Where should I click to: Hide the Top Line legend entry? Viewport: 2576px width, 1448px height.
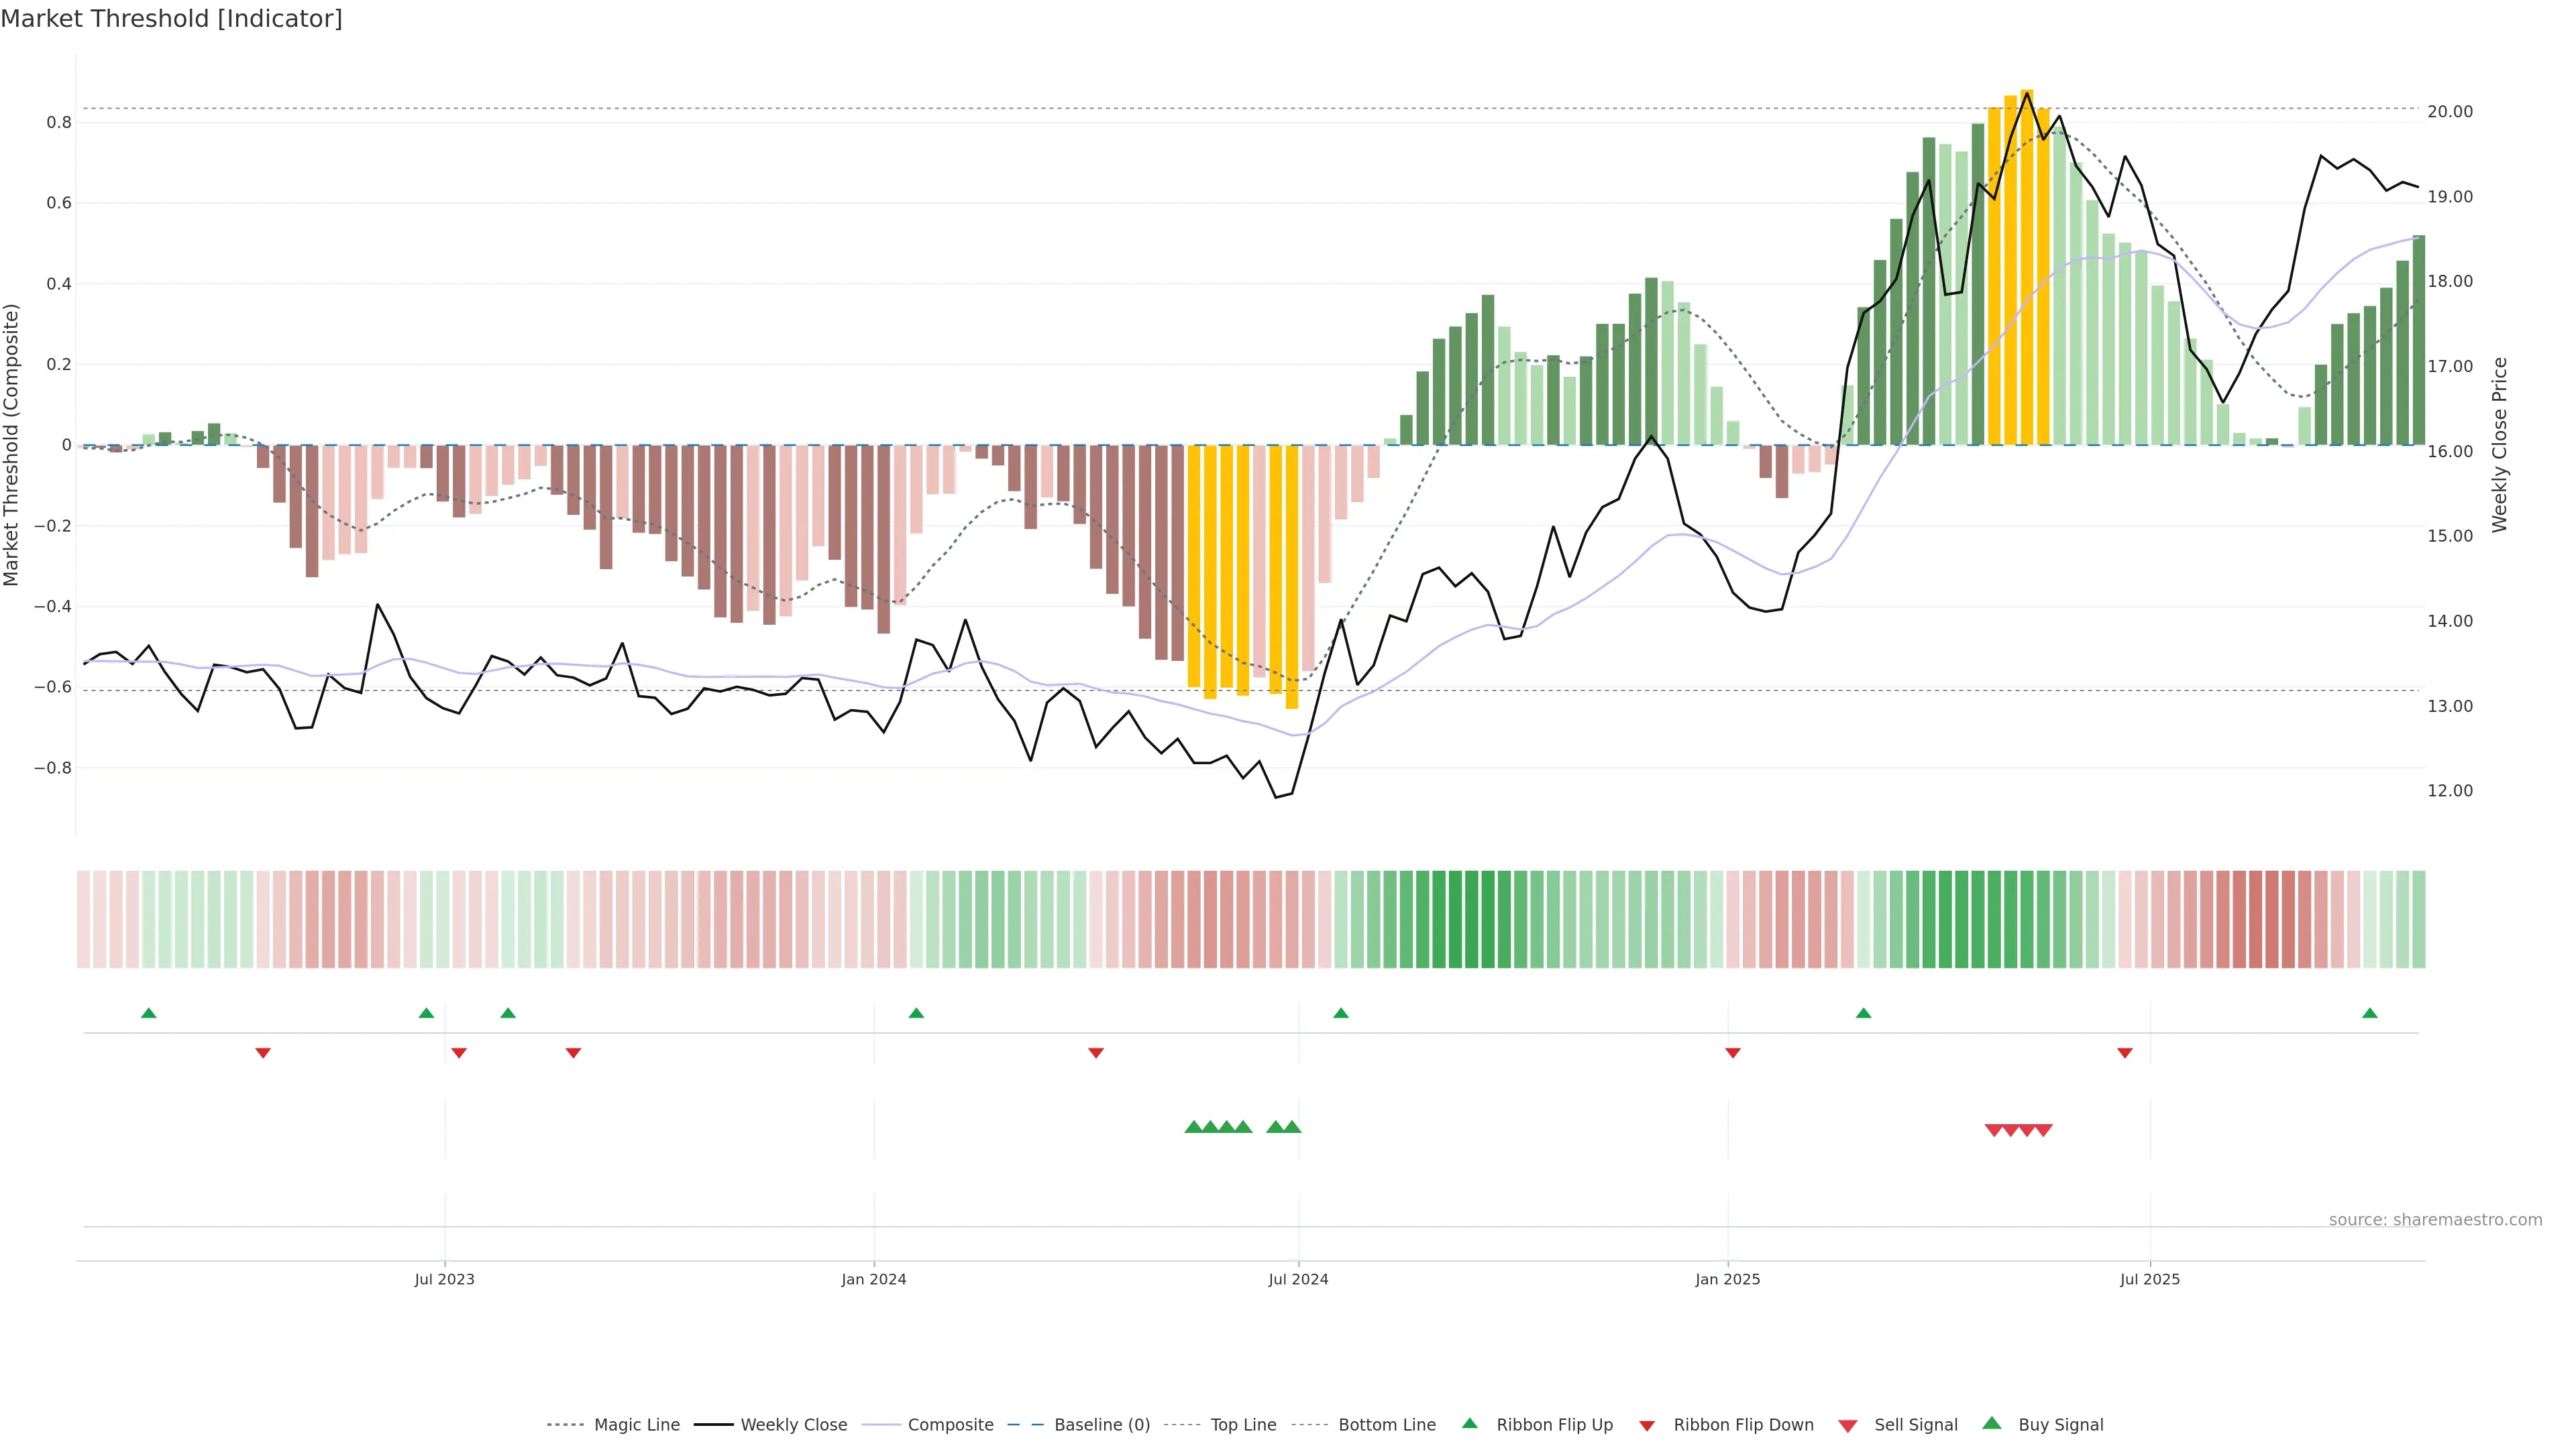(1243, 1425)
